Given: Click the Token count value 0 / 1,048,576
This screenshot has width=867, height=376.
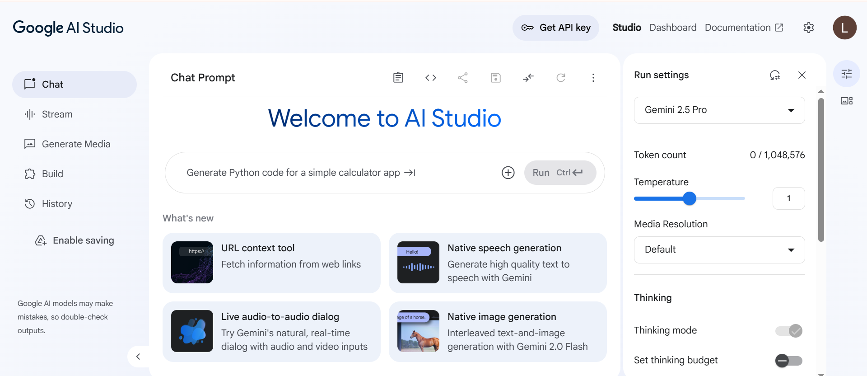Looking at the screenshot, I should pos(777,155).
